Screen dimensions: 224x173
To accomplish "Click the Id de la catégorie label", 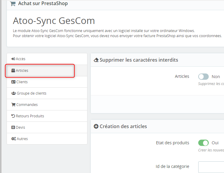I will pyautogui.click(x=172, y=167).
